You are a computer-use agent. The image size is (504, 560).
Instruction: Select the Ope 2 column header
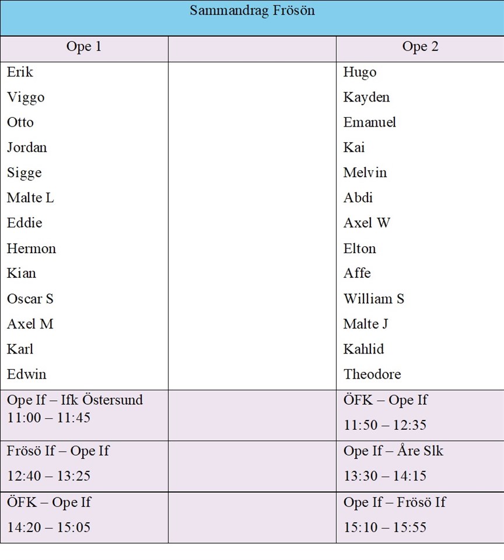coord(420,47)
